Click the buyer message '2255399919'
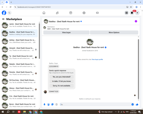 click(54, 66)
